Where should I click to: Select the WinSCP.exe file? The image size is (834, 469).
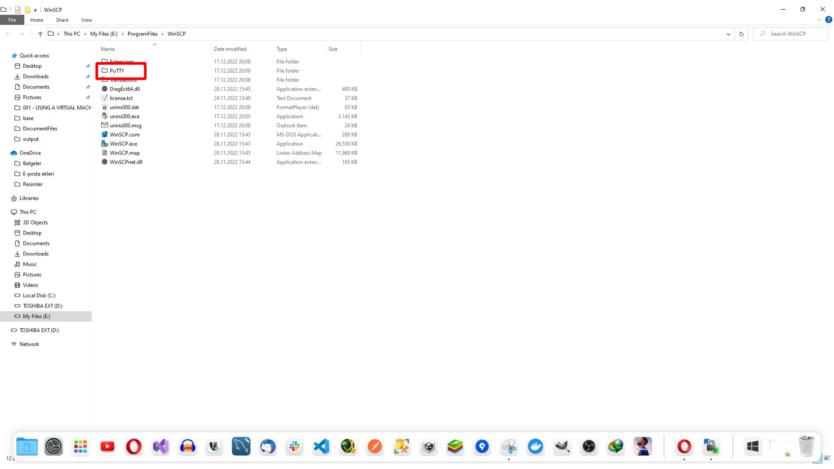(x=123, y=144)
